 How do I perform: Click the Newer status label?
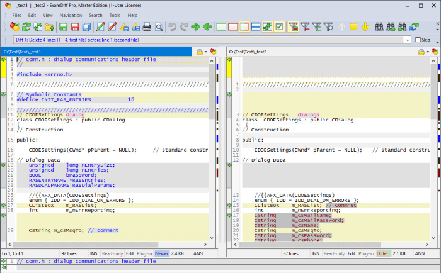tap(162, 253)
